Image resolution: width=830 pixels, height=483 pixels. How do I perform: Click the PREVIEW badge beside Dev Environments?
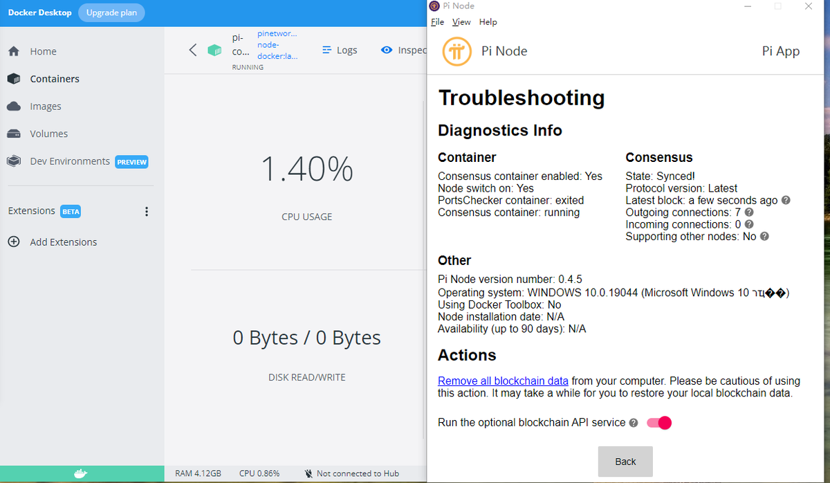(x=131, y=162)
